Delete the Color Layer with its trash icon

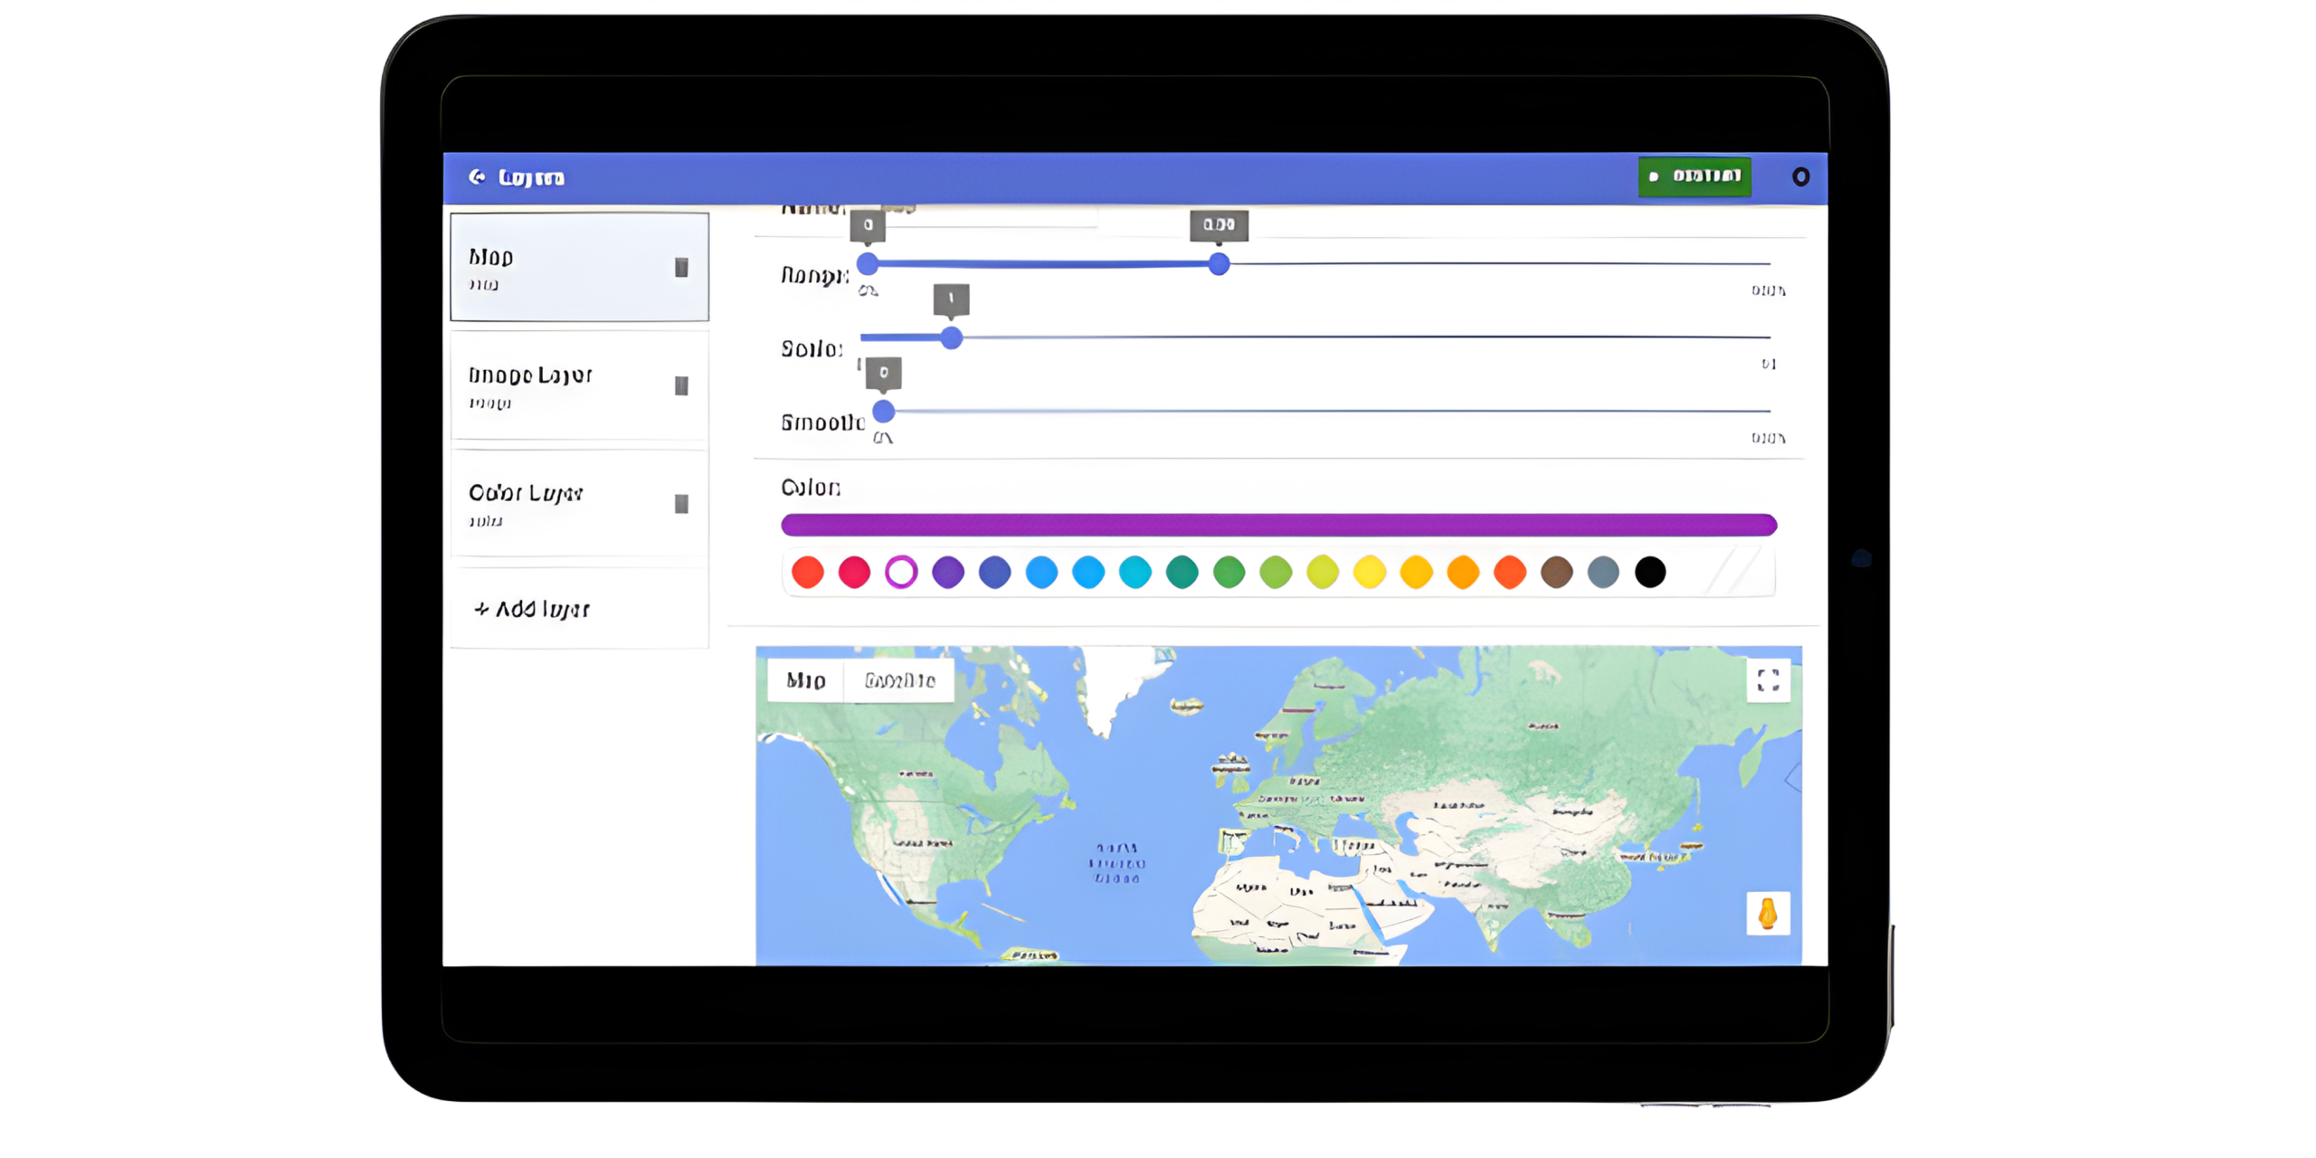tap(681, 504)
